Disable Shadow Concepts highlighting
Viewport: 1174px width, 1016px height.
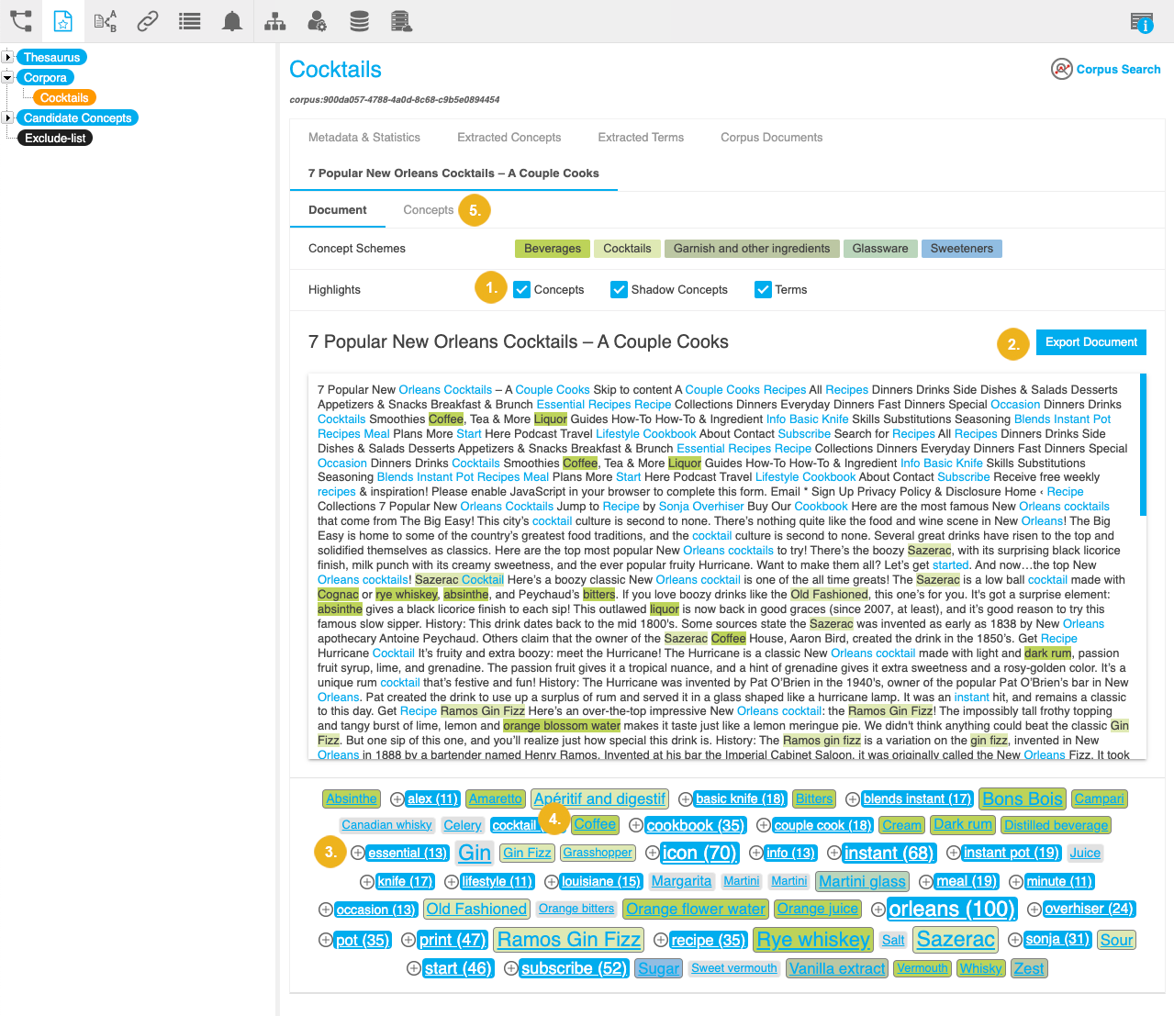click(619, 290)
